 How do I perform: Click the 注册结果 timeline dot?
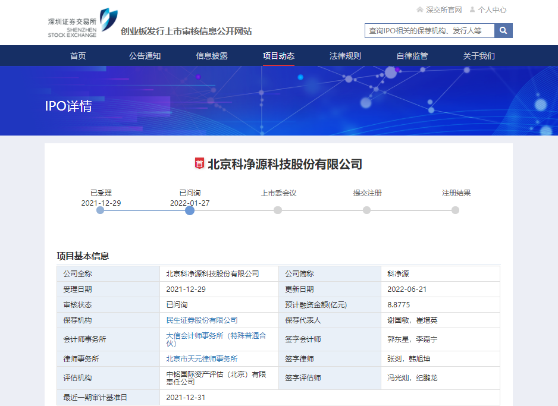(x=455, y=210)
